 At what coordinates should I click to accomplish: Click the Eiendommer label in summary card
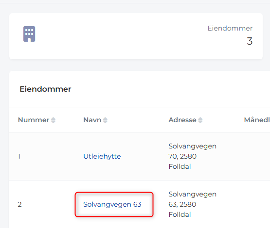230,28
